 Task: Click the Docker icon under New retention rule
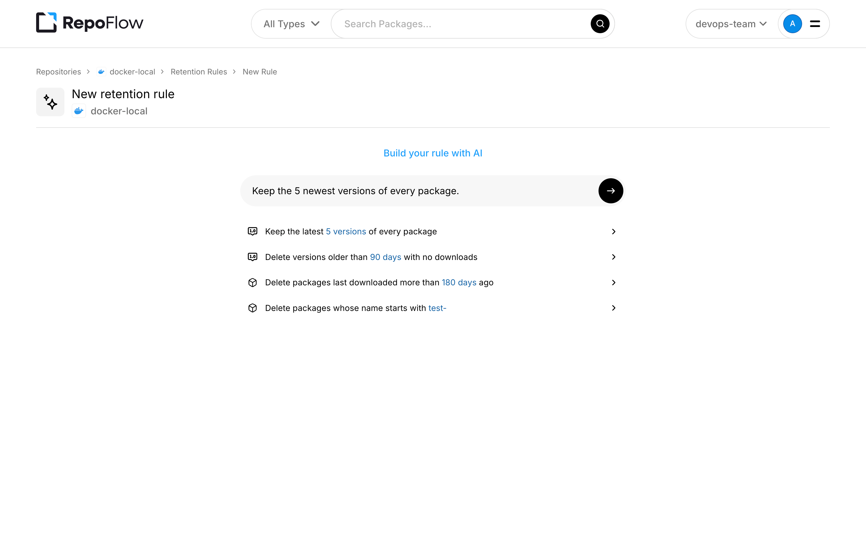tap(79, 111)
